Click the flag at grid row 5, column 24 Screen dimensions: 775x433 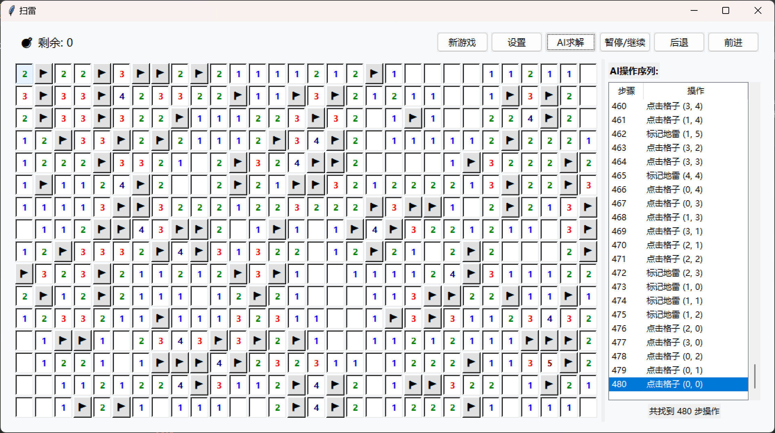472,163
